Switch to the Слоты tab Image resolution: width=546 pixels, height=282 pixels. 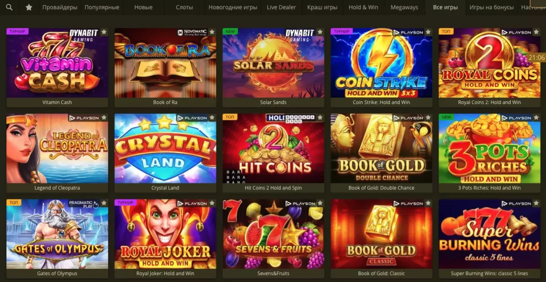[x=184, y=7]
